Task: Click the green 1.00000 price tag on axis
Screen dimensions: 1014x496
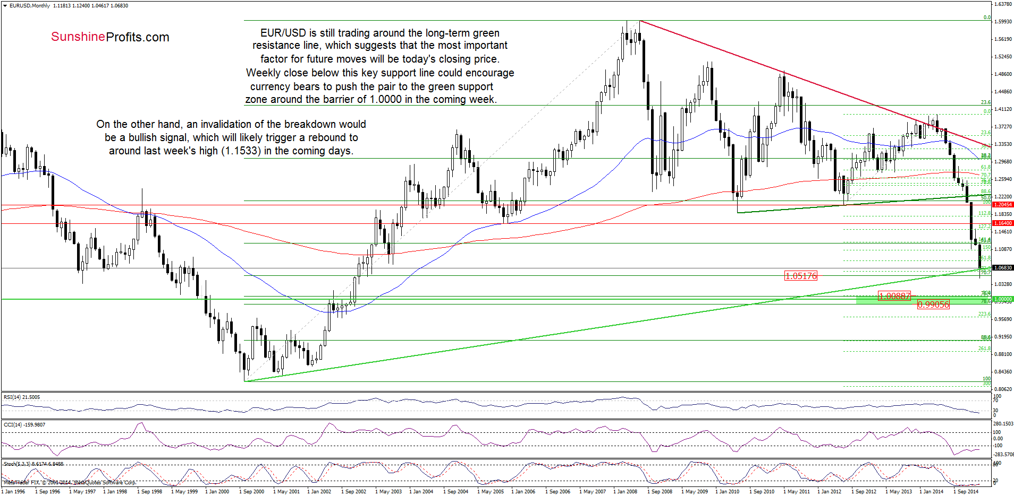Action: (1003, 299)
